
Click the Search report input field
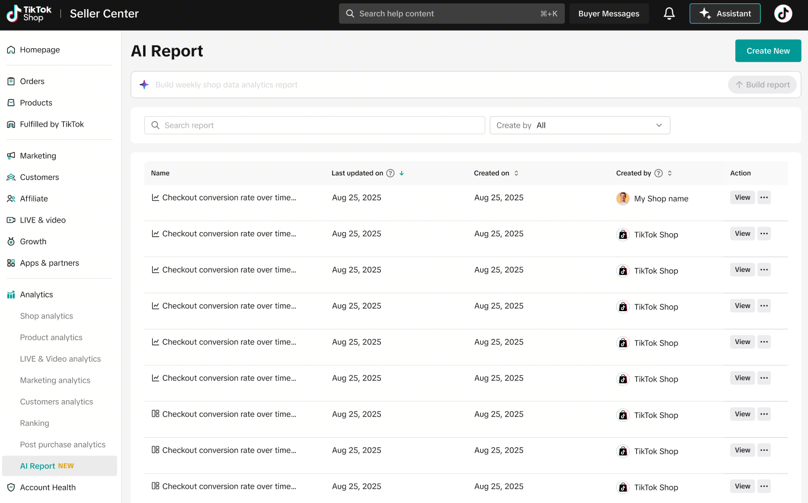315,125
